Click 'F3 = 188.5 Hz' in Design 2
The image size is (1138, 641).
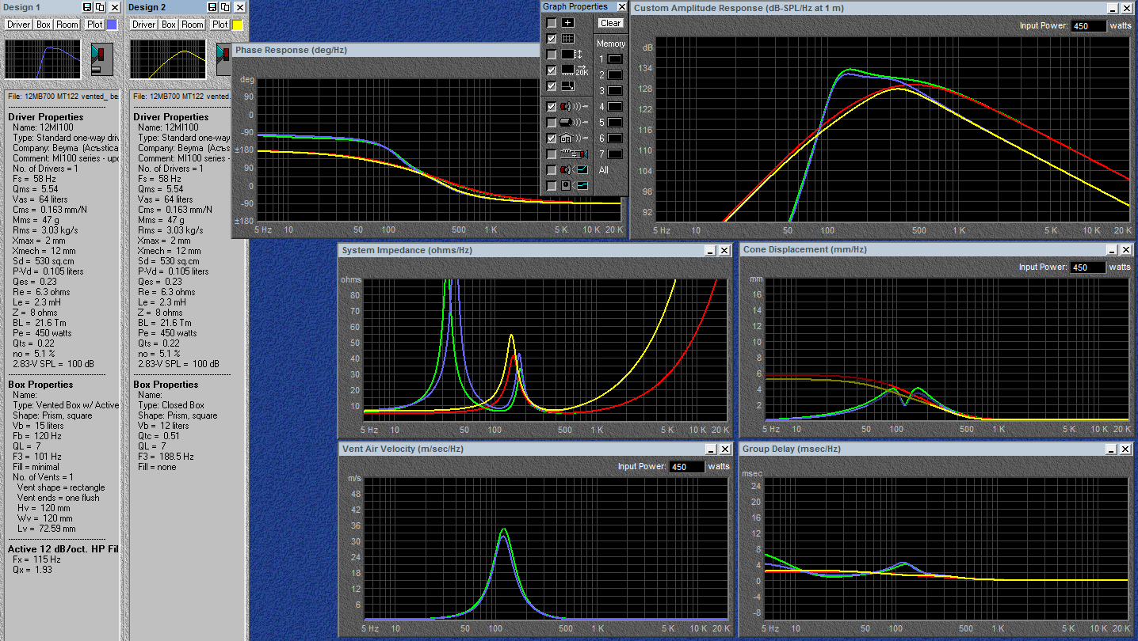[166, 457]
